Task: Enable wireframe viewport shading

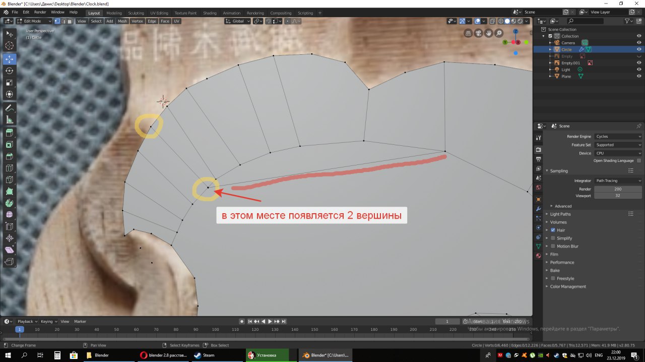Action: pyautogui.click(x=501, y=21)
